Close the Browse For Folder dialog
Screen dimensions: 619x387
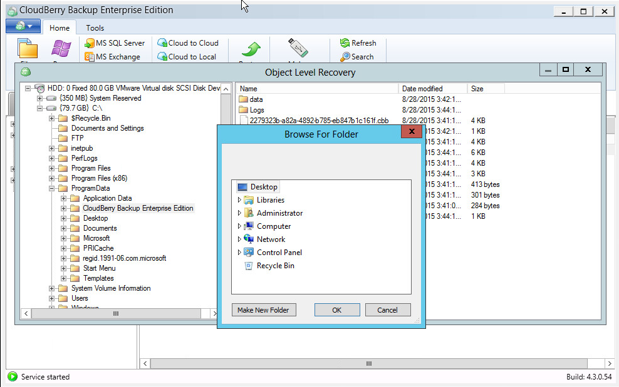coord(412,132)
